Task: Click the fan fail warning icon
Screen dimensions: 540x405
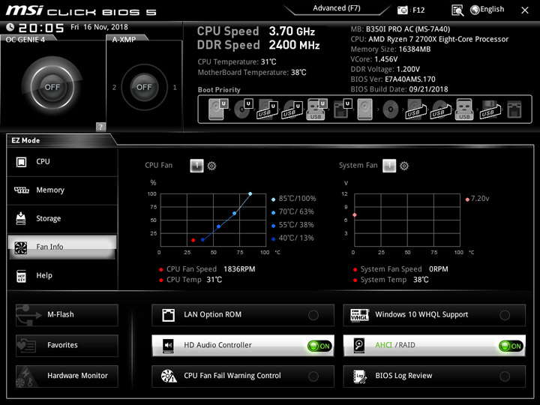Action: coord(169,376)
